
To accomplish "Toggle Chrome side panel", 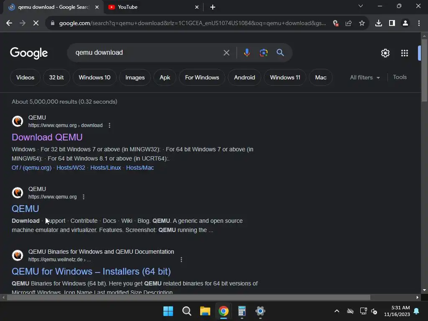I will [x=392, y=23].
